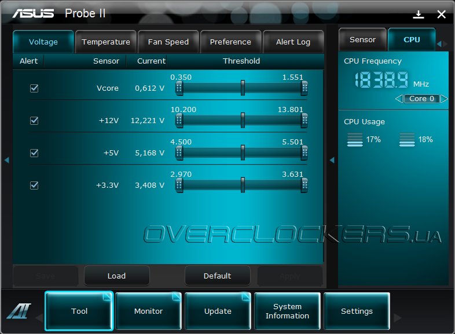The image size is (455, 334).
Task: Click the greyed Apply button
Action: click(x=290, y=276)
